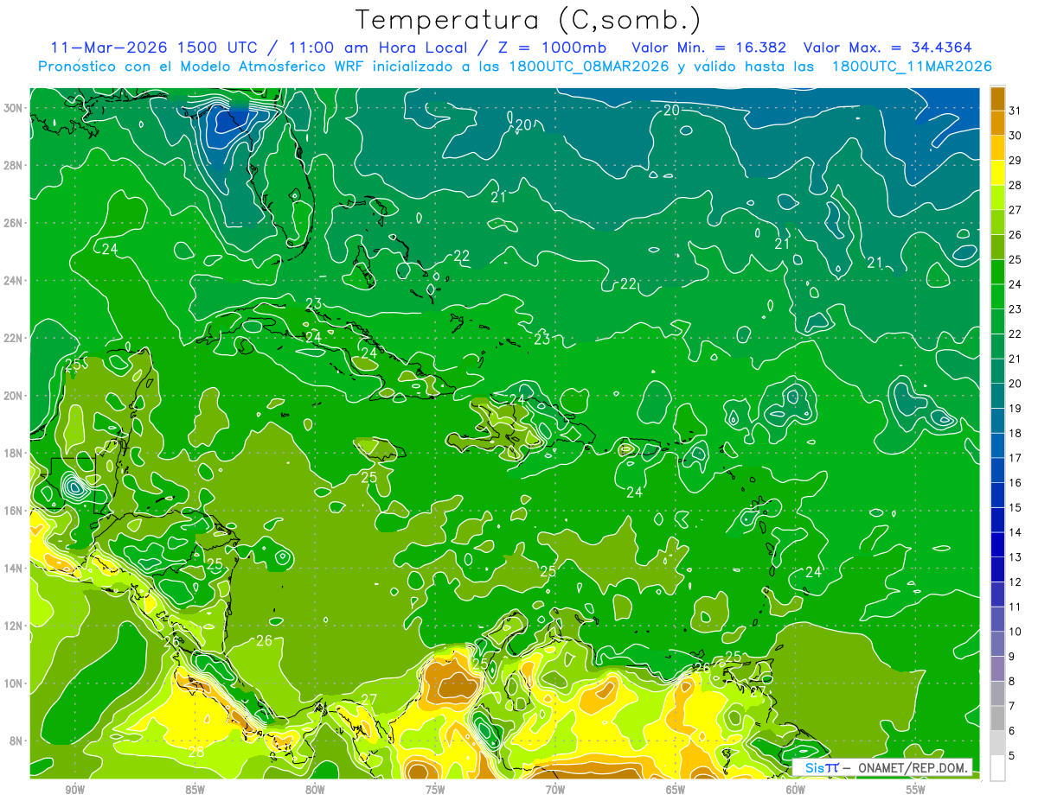Click the 12N latitude axis label
The image size is (1038, 801).
point(12,626)
